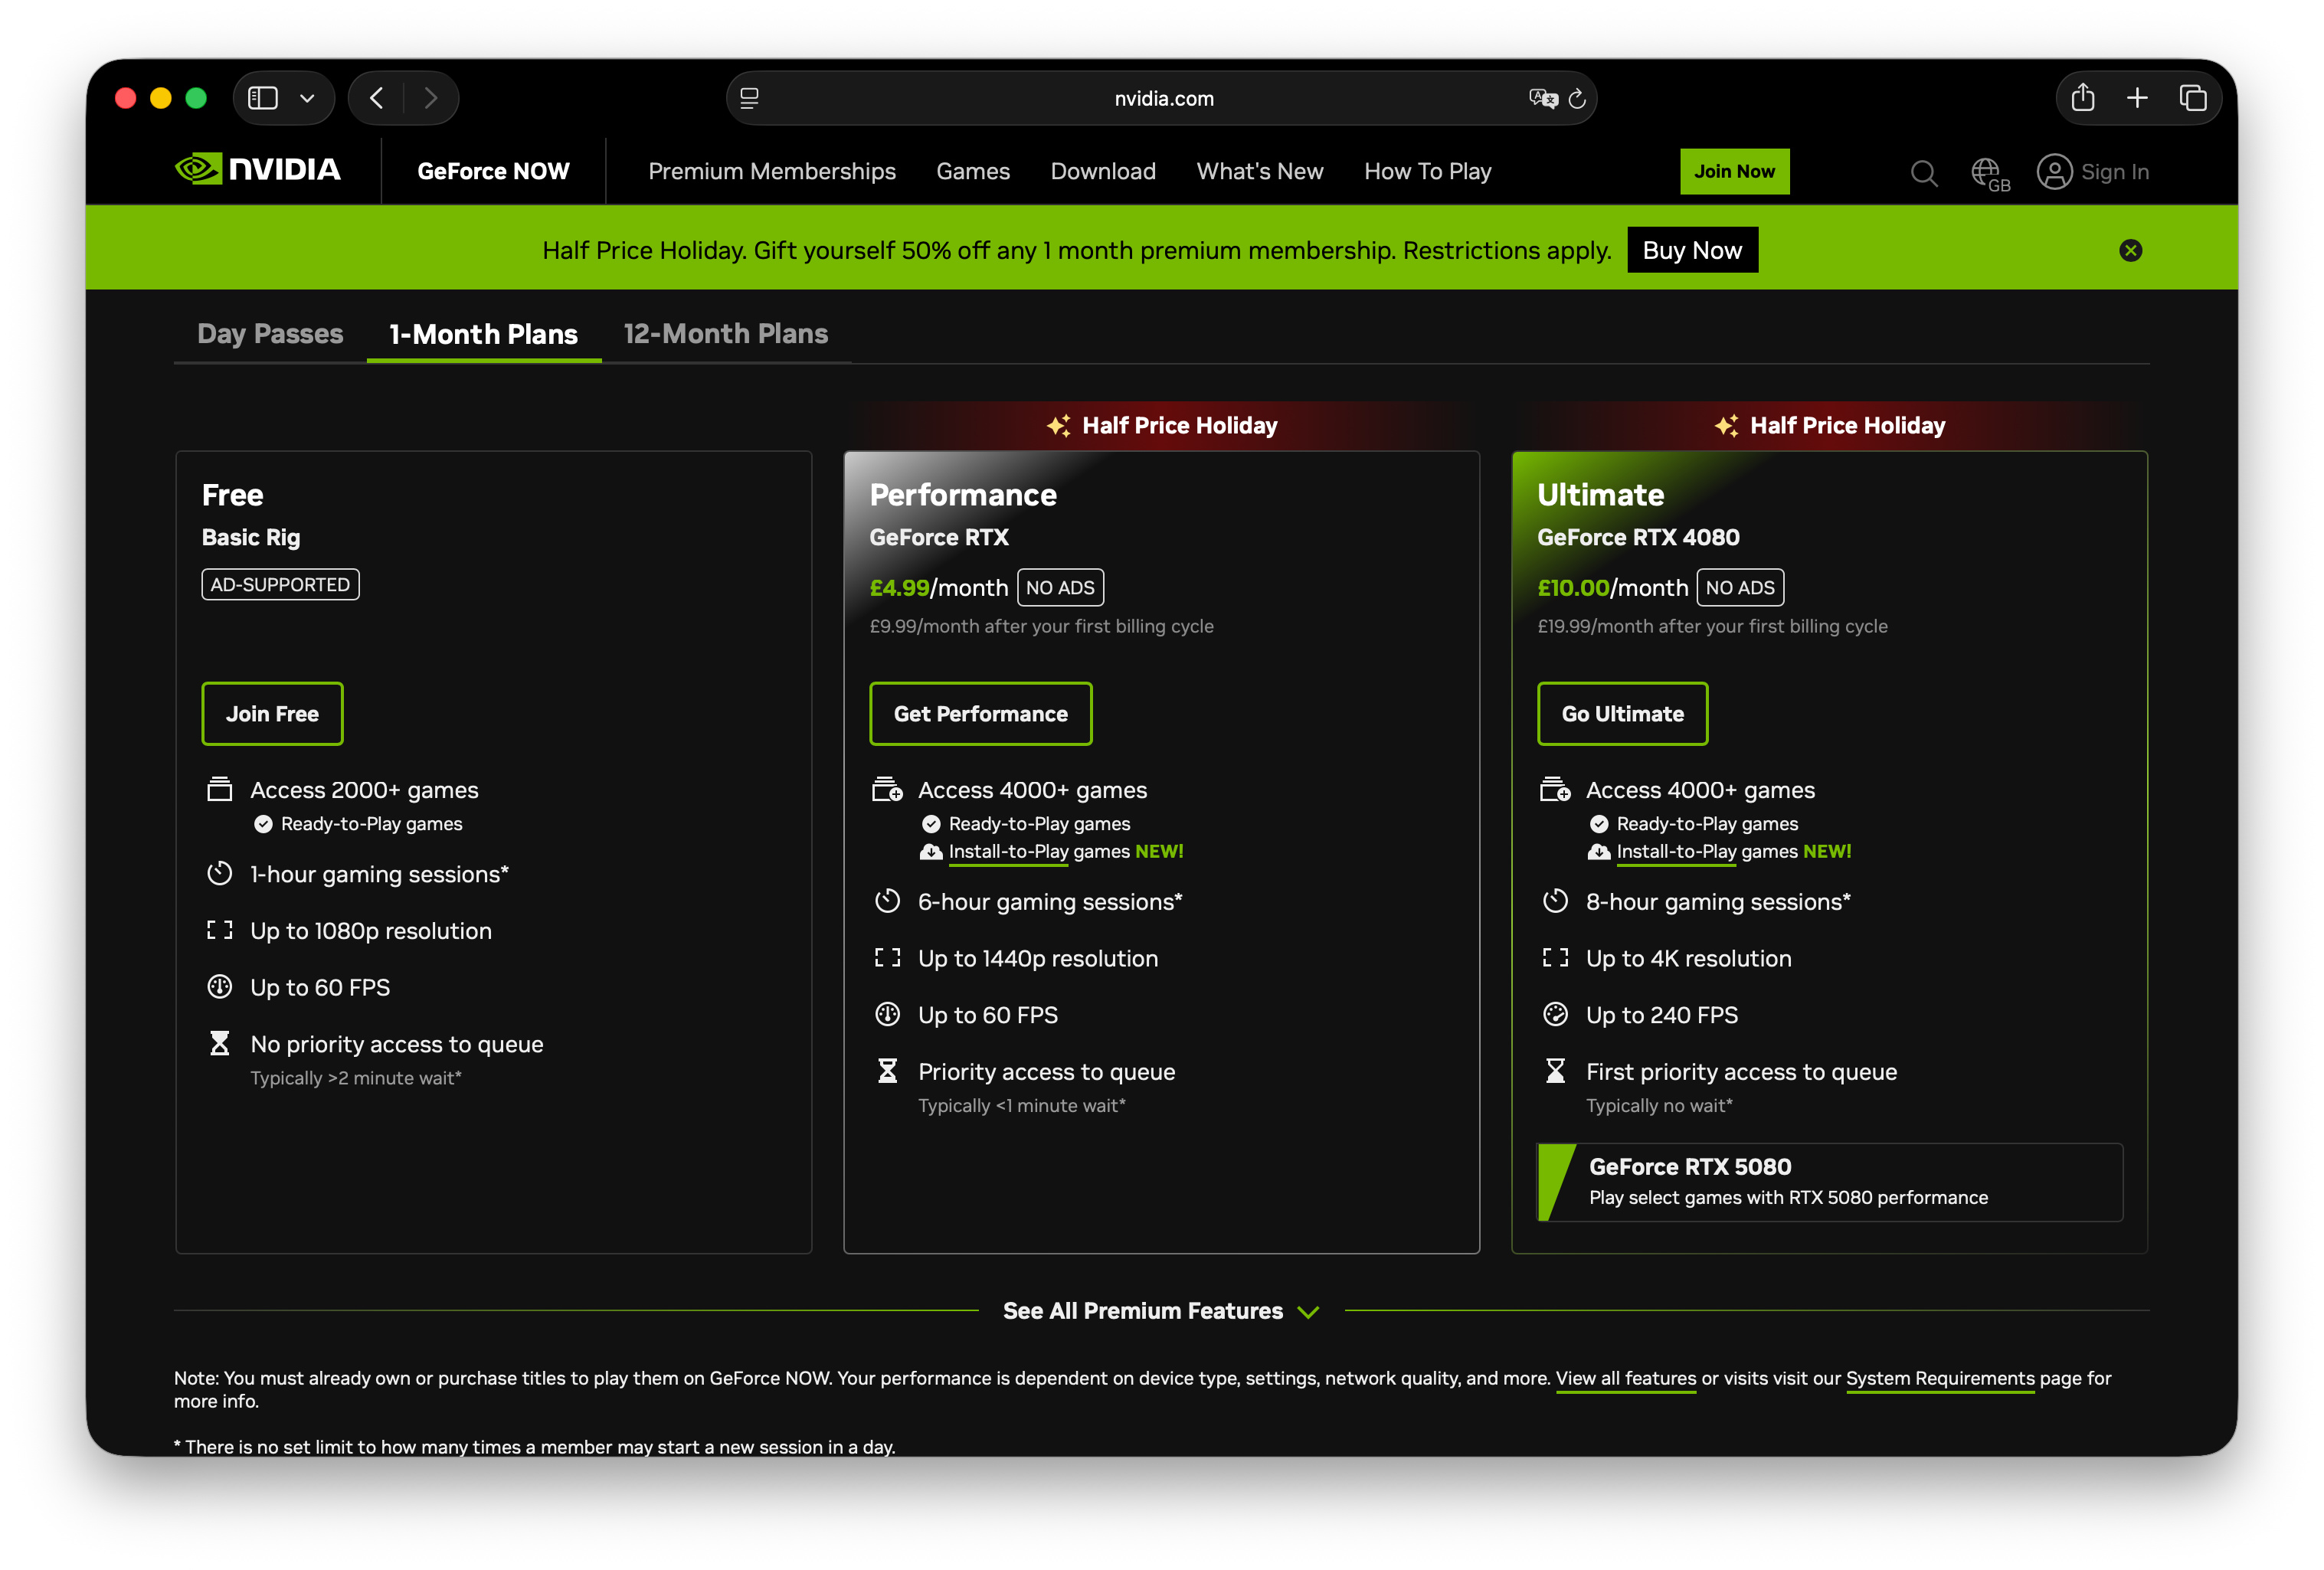Viewport: 2324px width, 1570px height.
Task: Switch to the Day Passes tab
Action: pos(270,334)
